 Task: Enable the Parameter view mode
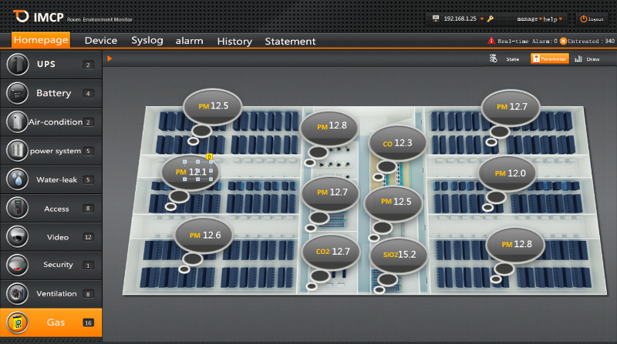click(x=549, y=58)
